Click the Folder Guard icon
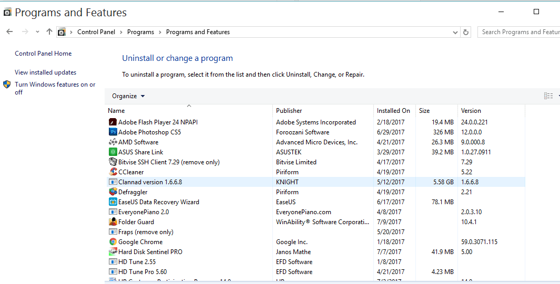This screenshot has height=284, width=560. pos(113,222)
